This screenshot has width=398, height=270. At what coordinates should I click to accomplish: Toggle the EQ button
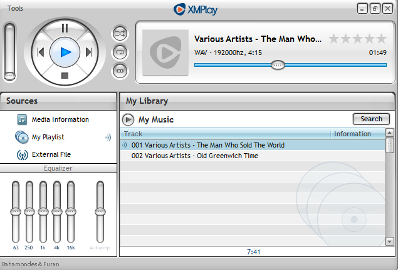click(120, 71)
